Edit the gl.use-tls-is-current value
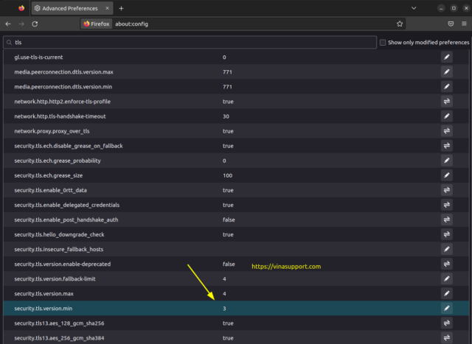 click(447, 57)
